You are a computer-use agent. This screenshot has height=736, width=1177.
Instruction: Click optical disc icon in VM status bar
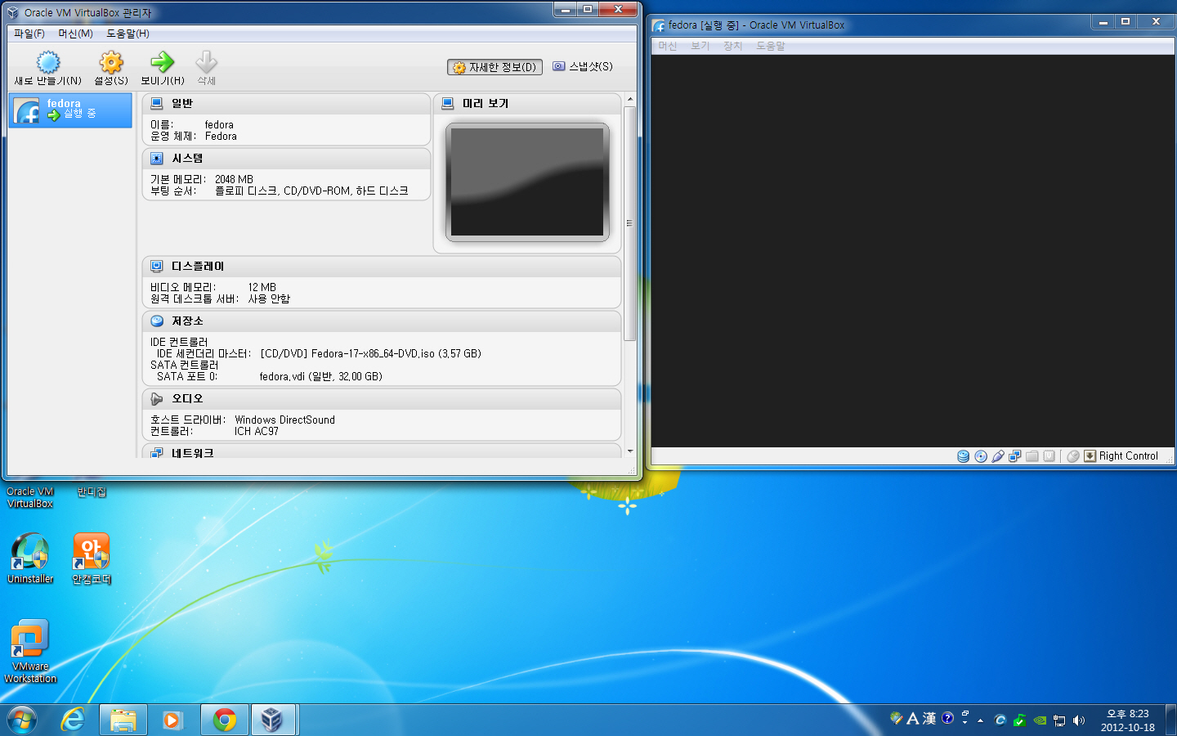981,456
